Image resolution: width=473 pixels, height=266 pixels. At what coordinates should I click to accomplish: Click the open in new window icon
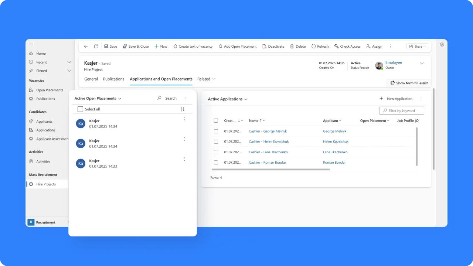click(x=96, y=47)
